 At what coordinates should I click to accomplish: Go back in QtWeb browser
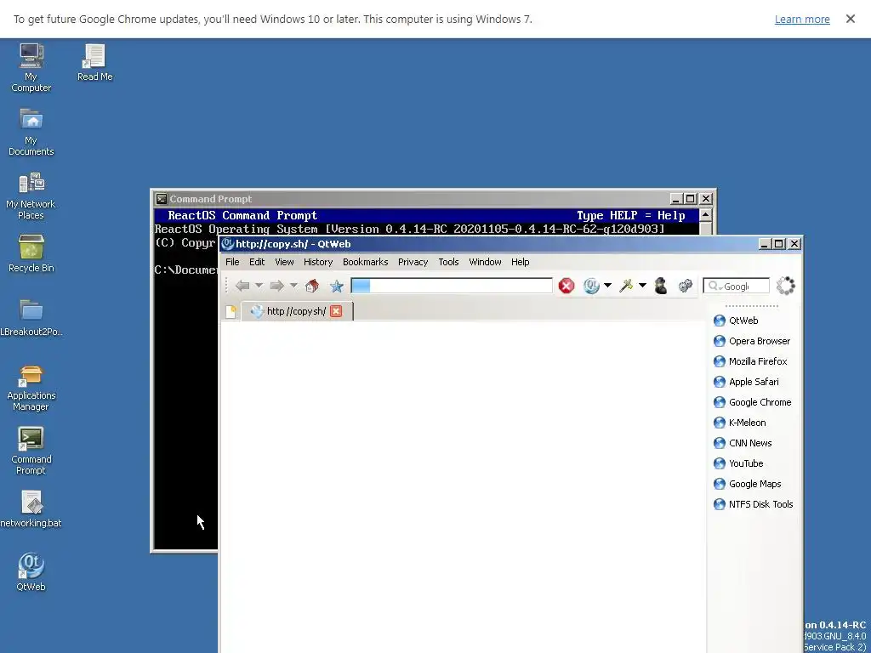point(242,286)
